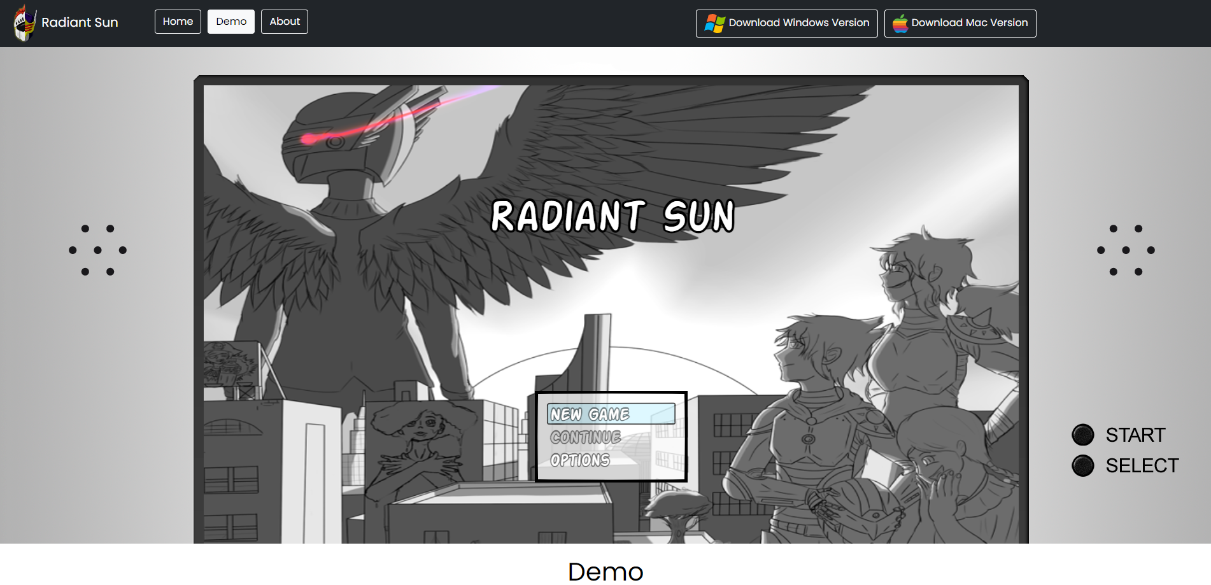Click the START label
The height and width of the screenshot is (585, 1211).
(x=1135, y=435)
